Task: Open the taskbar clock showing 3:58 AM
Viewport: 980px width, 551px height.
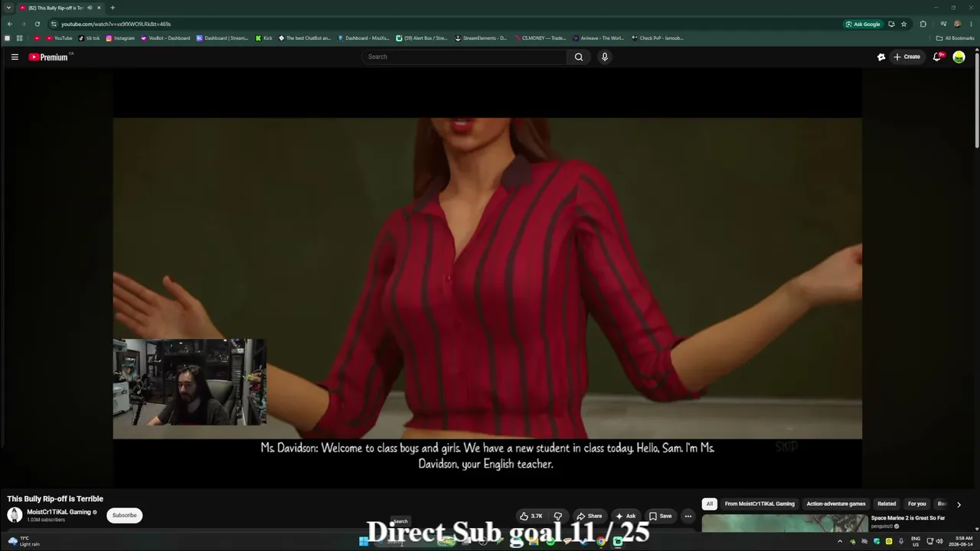Action: [960, 542]
